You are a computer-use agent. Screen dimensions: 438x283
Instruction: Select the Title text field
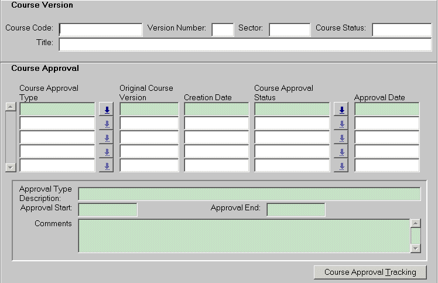click(x=245, y=45)
